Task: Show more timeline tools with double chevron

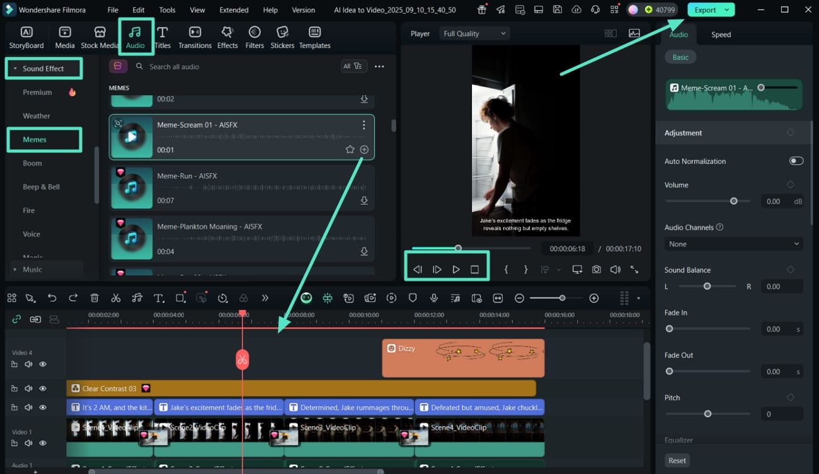Action: tap(265, 298)
